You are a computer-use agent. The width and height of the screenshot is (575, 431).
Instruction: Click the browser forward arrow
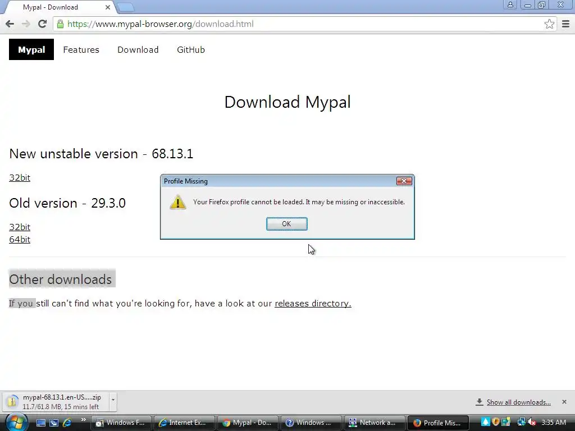coord(26,24)
